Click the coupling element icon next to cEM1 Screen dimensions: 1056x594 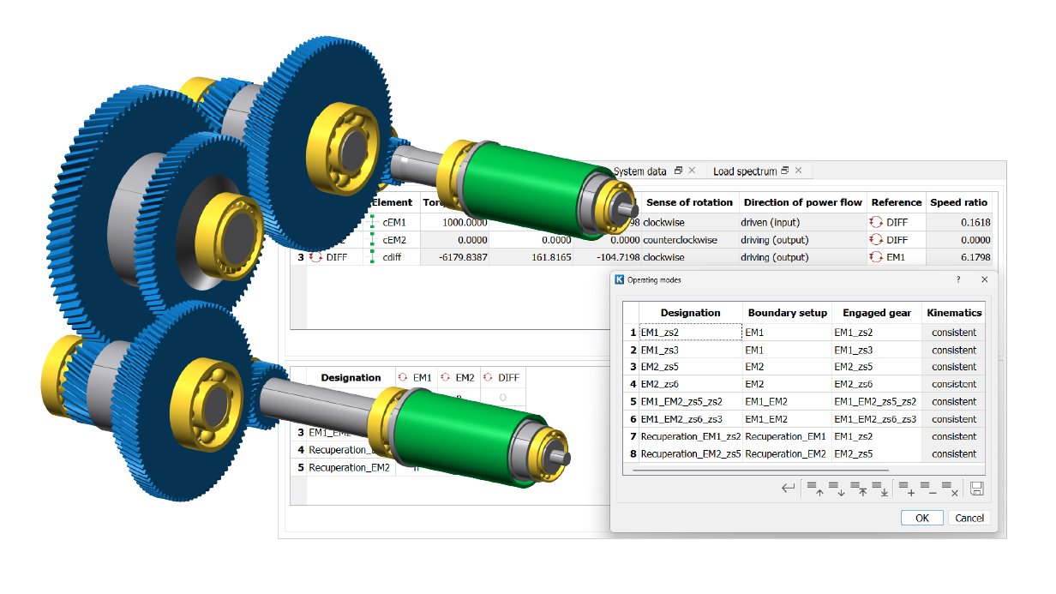pyautogui.click(x=373, y=220)
